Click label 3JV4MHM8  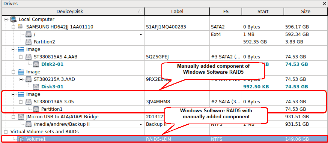(158, 102)
